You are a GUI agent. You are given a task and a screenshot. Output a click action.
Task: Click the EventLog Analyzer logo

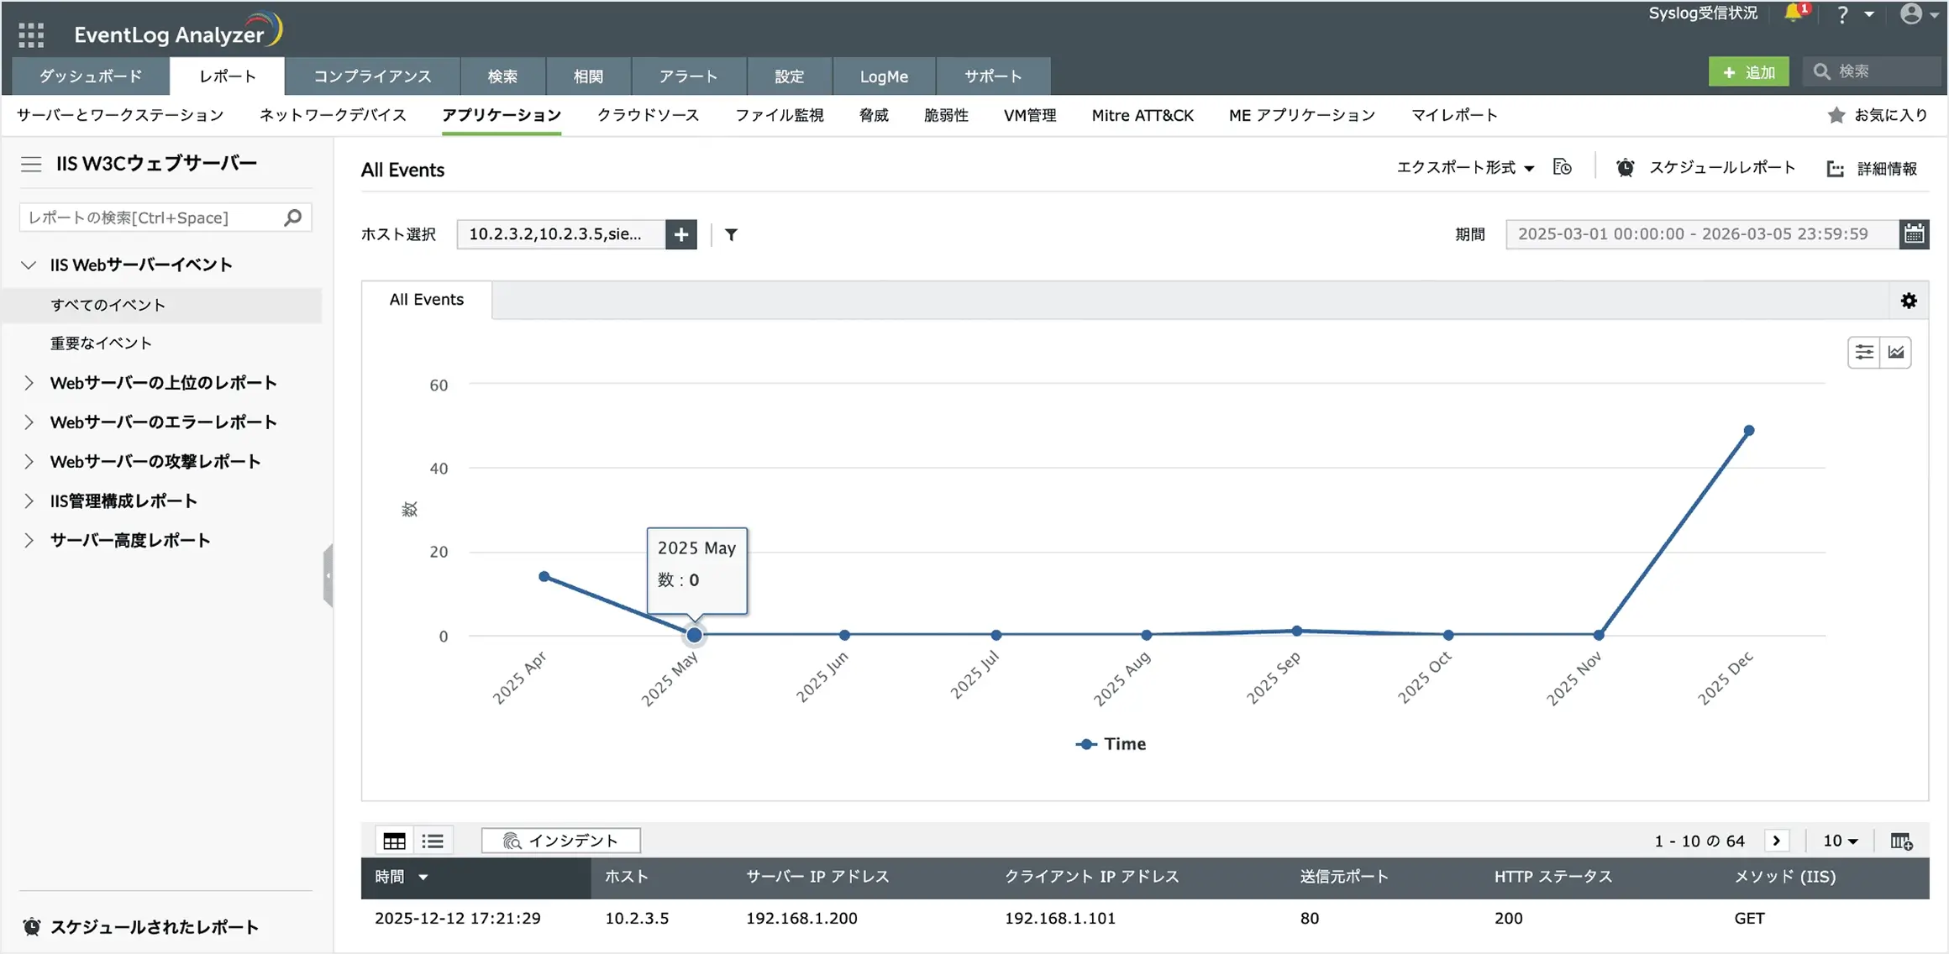[178, 32]
